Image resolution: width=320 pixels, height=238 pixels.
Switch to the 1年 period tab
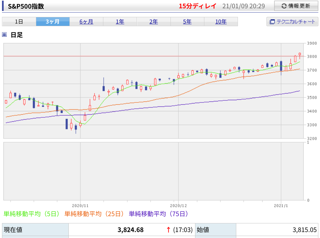click(120, 22)
